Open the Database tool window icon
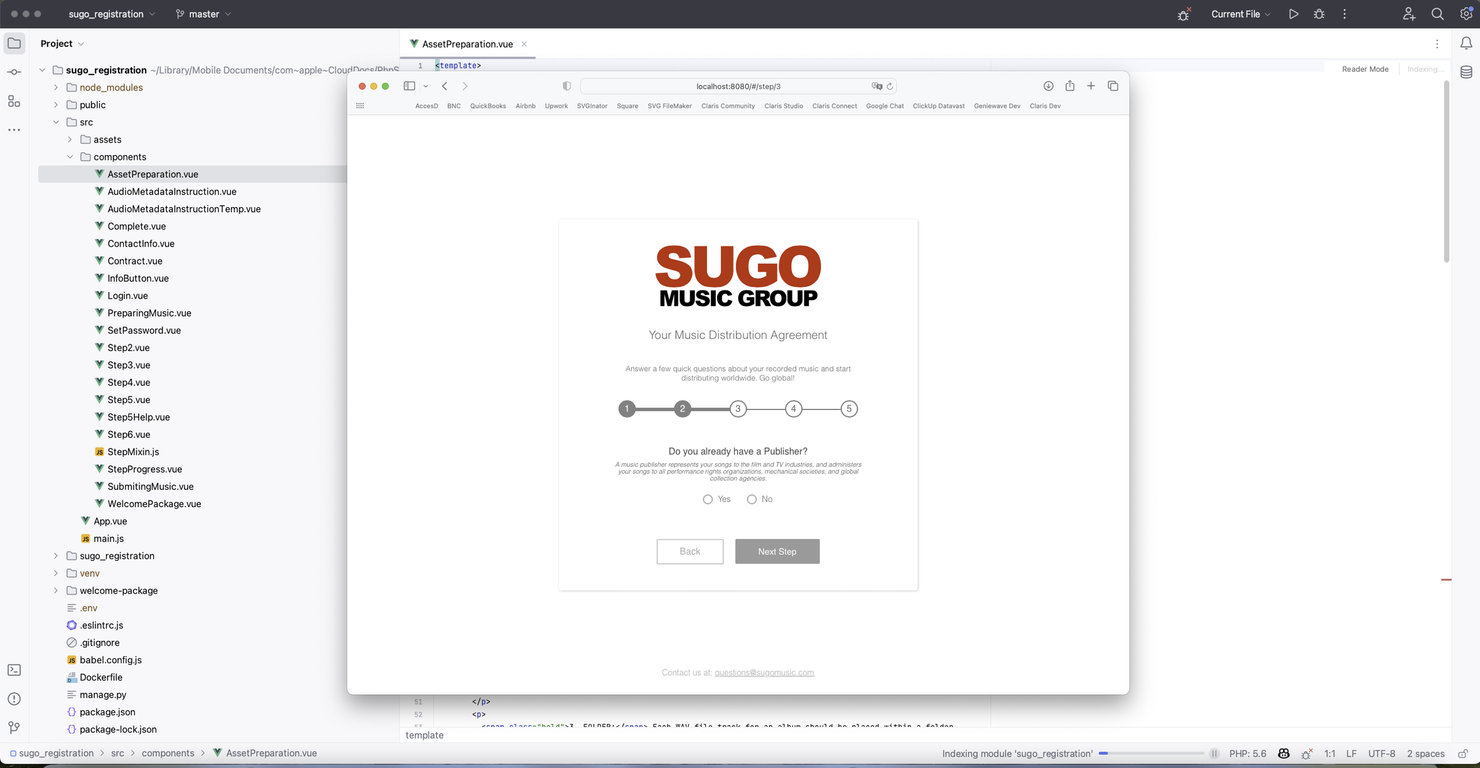 click(1466, 72)
